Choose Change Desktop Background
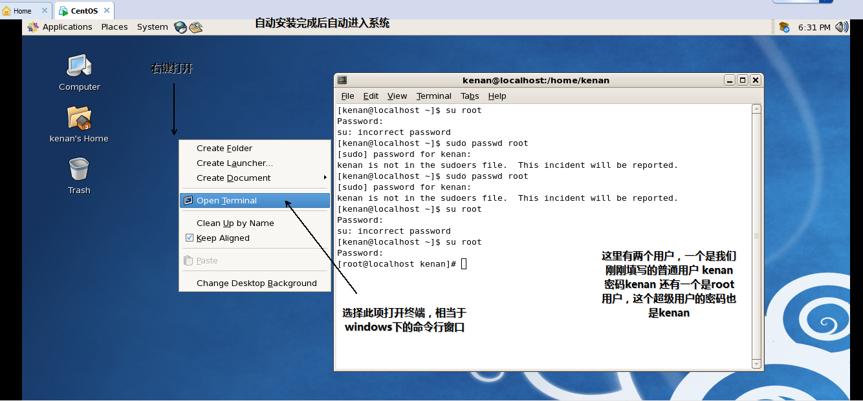This screenshot has width=863, height=401. click(x=255, y=283)
